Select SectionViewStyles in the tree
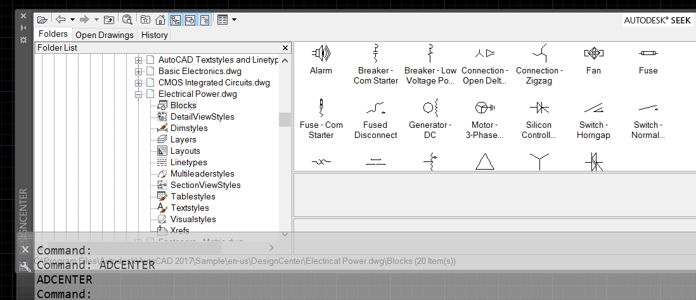This screenshot has width=696, height=300. pyautogui.click(x=205, y=185)
